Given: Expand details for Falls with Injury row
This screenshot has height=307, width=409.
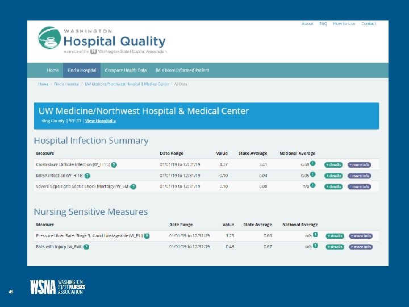Looking at the screenshot, I should pos(335,247).
